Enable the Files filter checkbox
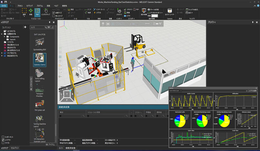 [3, 143]
